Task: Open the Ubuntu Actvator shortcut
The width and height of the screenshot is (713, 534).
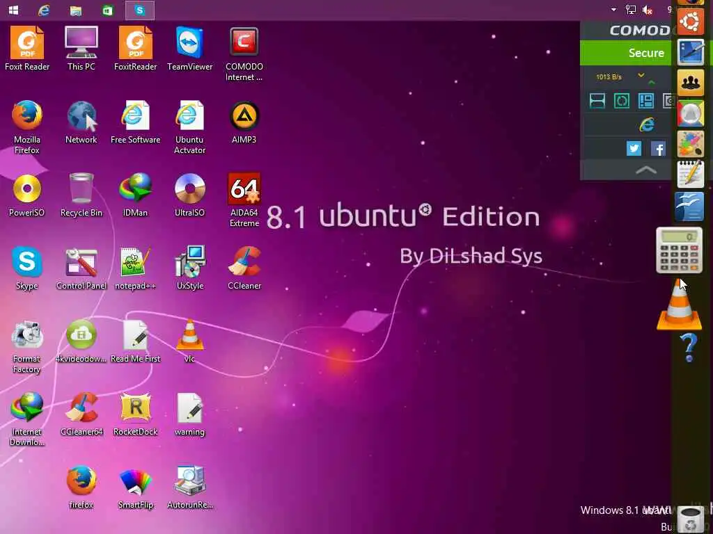Action: [189, 127]
